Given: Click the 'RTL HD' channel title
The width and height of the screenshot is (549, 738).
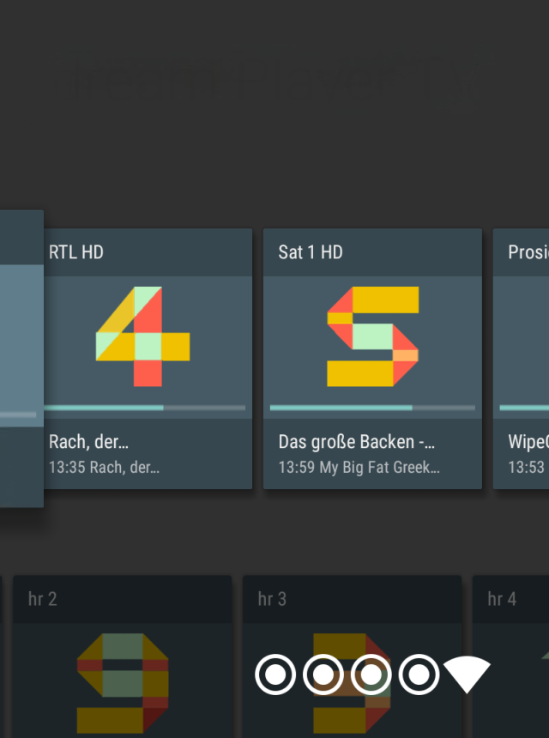Looking at the screenshot, I should pyautogui.click(x=76, y=252).
